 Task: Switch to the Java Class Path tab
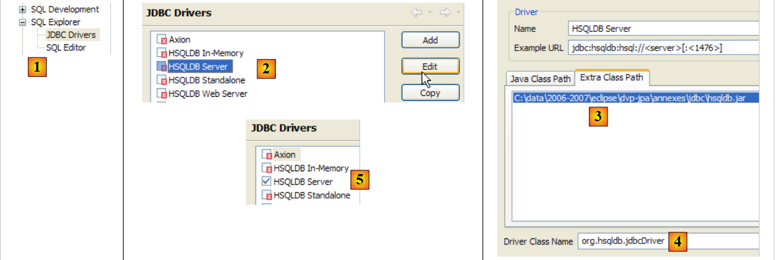539,79
